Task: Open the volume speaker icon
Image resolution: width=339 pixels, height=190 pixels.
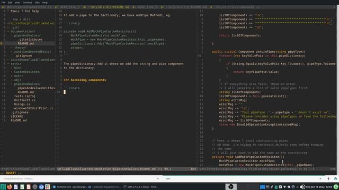Action: click(302, 187)
